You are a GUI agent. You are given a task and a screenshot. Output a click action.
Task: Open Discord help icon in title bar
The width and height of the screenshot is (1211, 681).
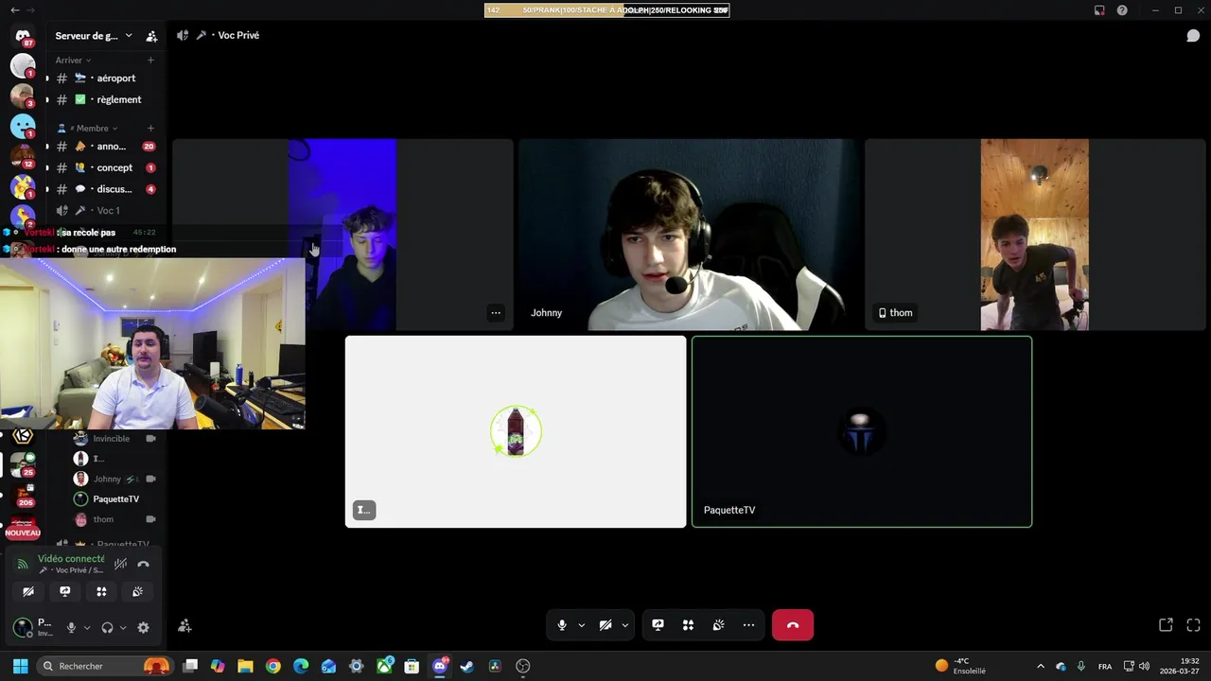(1122, 10)
